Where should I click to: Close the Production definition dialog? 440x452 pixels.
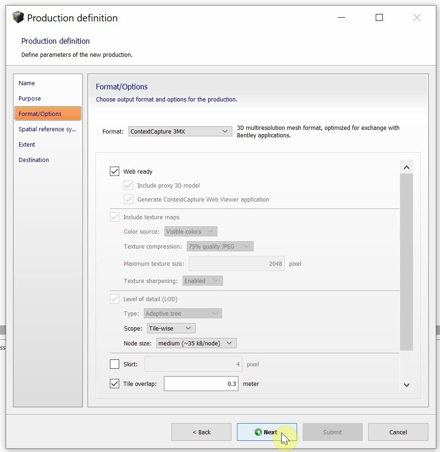pos(417,18)
